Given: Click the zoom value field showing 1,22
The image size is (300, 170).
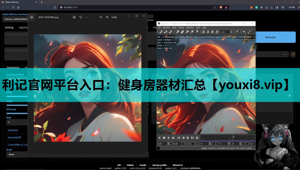Looking at the screenshot, I should [x=225, y=32].
